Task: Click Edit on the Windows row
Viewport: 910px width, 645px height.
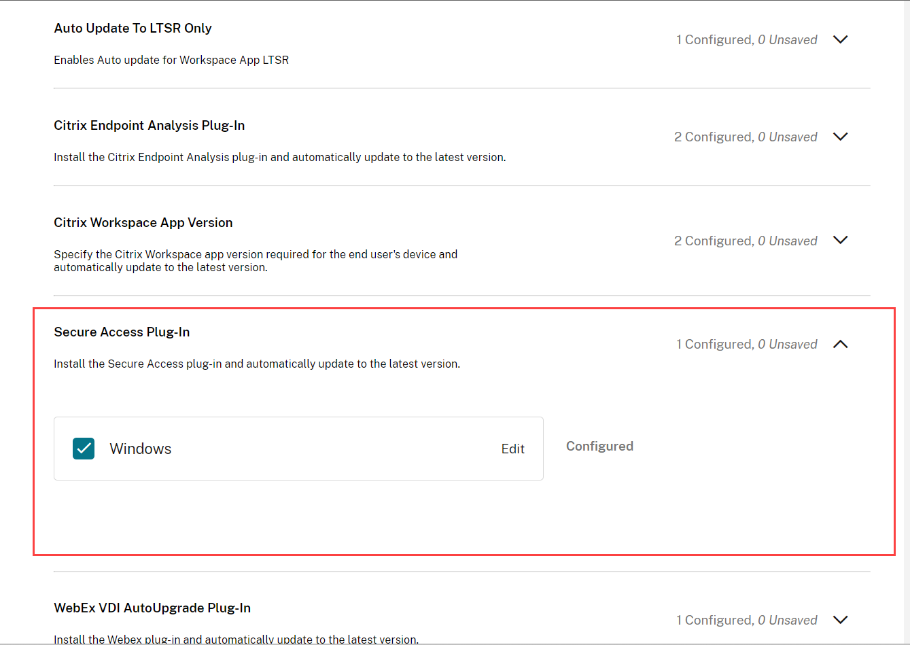Action: [x=512, y=449]
